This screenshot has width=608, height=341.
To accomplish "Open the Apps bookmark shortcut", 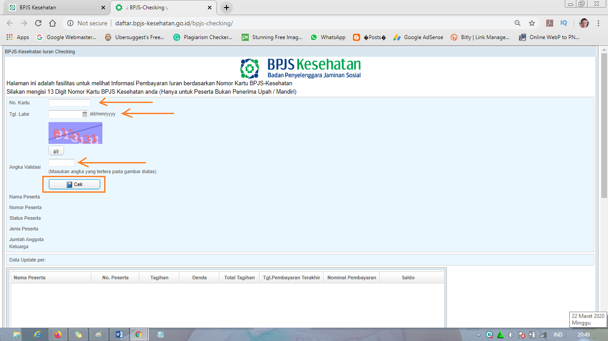I will (18, 37).
